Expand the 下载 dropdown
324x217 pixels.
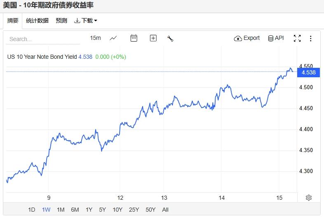point(86,21)
